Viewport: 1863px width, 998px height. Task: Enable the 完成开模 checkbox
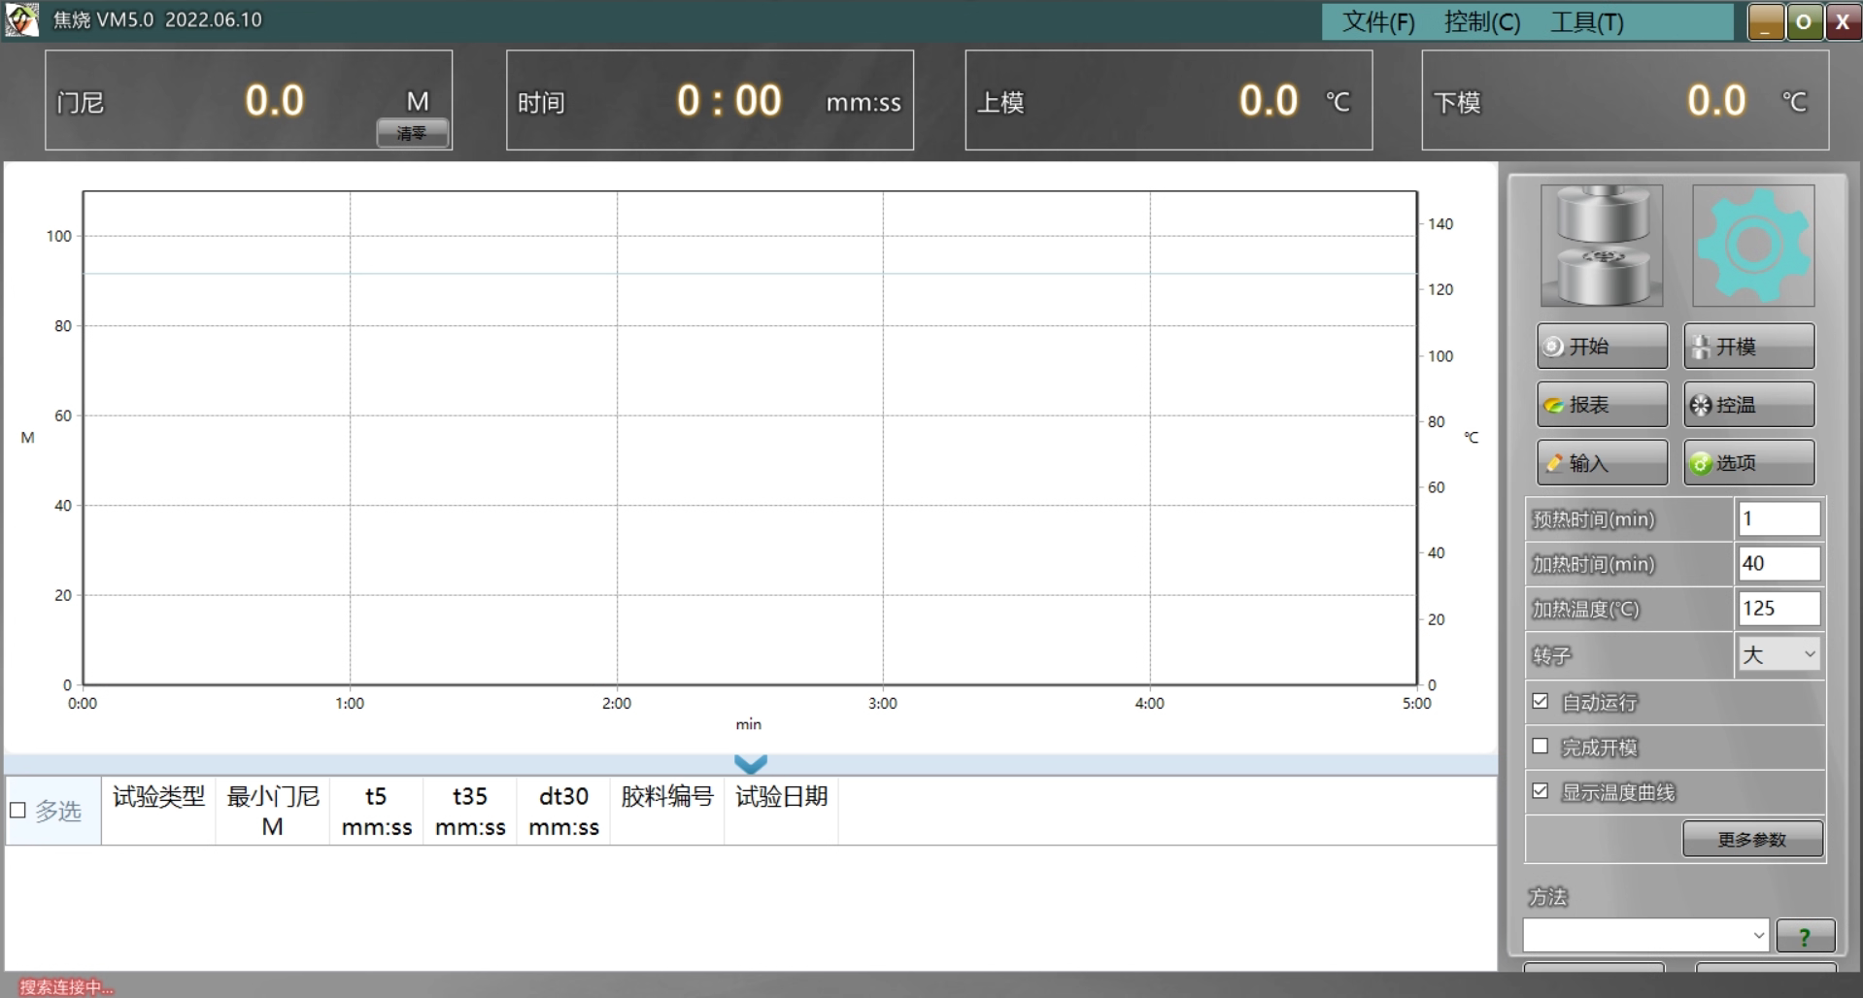click(1541, 747)
